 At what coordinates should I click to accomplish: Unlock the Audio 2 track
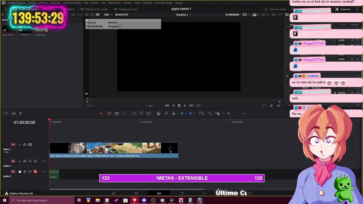tap(20, 171)
